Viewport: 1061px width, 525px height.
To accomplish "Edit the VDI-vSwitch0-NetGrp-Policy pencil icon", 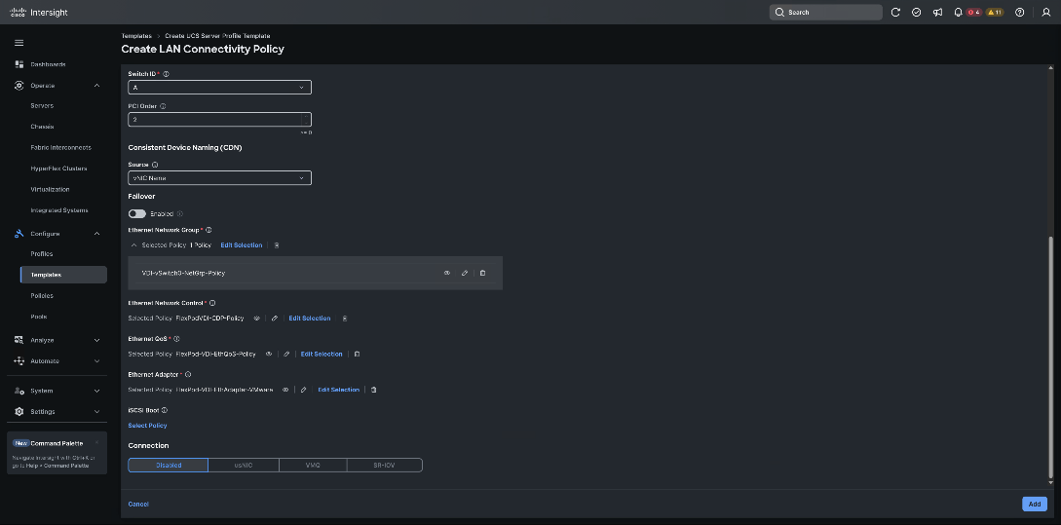I will (465, 274).
